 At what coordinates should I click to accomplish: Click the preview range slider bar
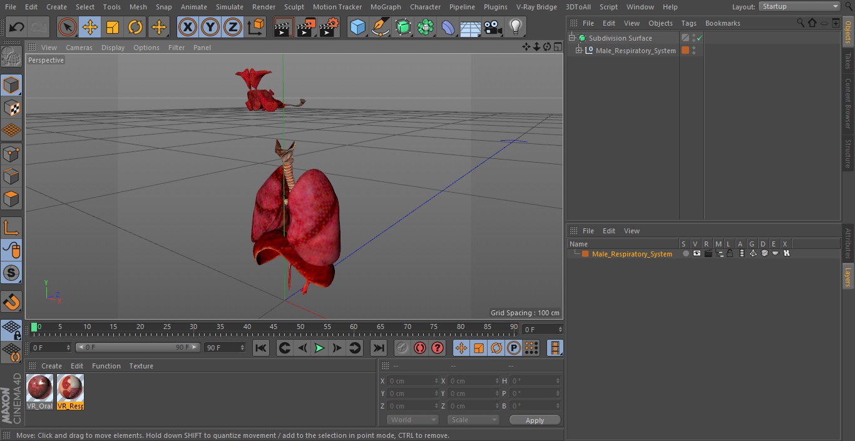(138, 347)
